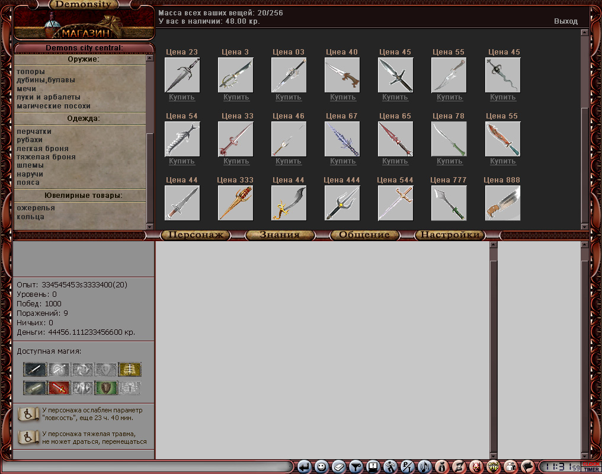
Task: Click the blue return arrow icon
Action: point(304,467)
